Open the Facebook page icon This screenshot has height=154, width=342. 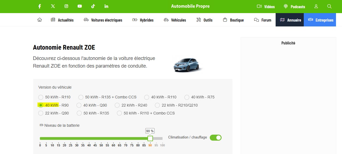pos(40,6)
